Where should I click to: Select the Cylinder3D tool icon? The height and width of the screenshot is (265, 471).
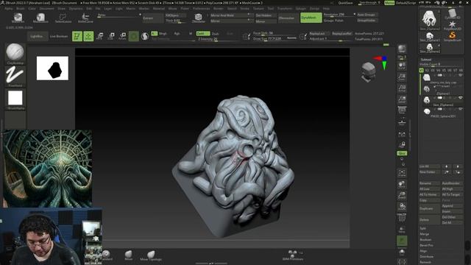tap(452, 14)
